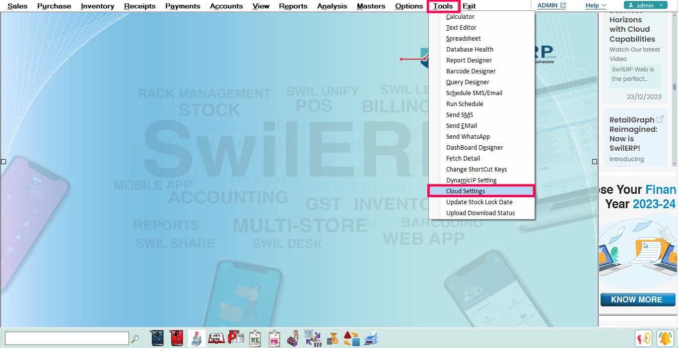Click the blue printer toolbar icon

point(371,338)
